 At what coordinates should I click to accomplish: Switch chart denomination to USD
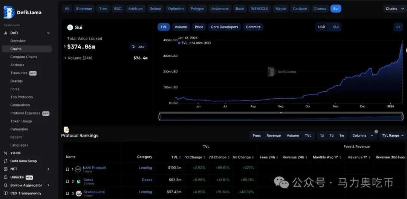pos(321,27)
